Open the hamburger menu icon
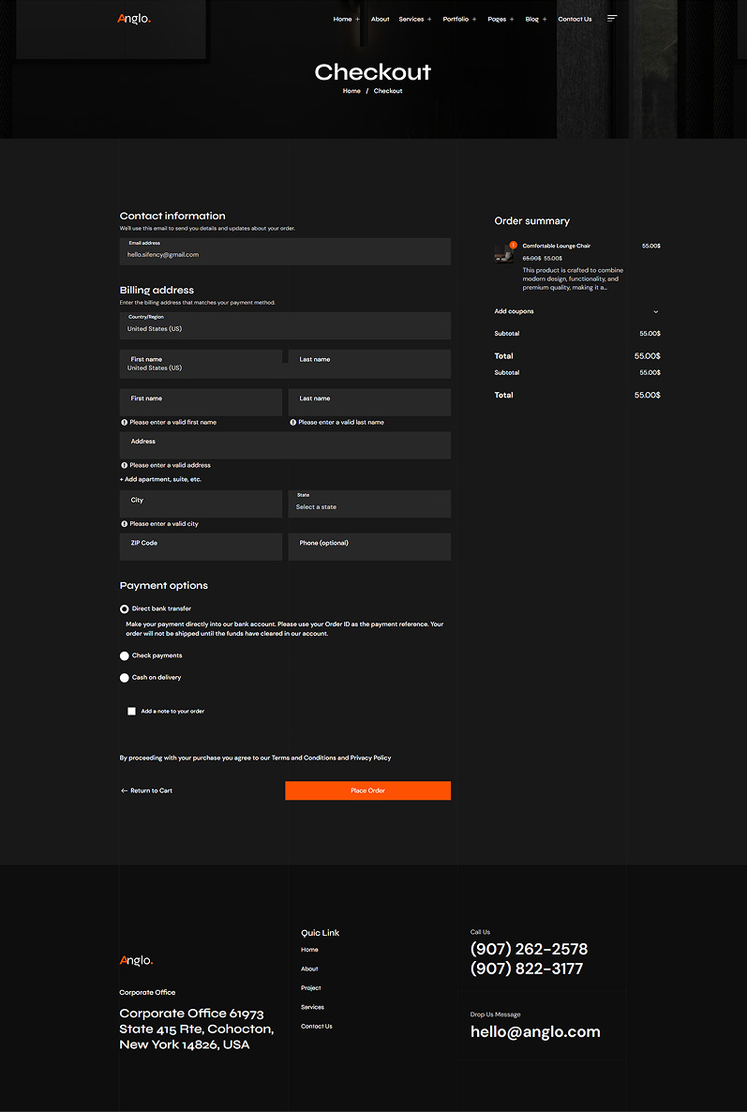This screenshot has height=1112, width=747. pyautogui.click(x=612, y=19)
